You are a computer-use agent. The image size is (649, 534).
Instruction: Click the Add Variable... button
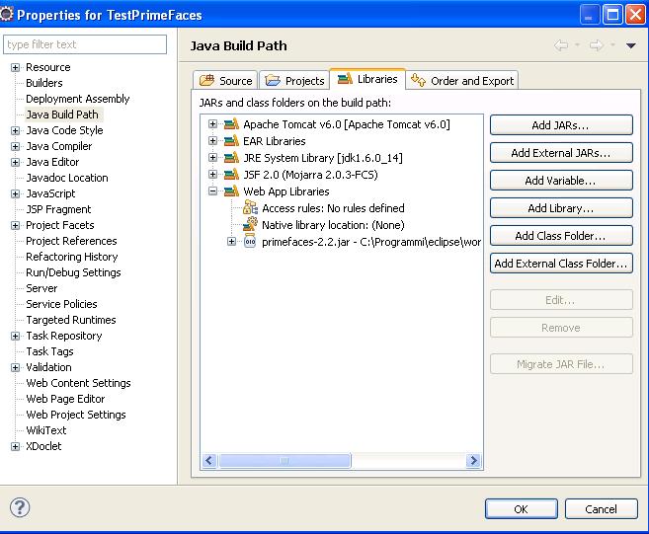click(561, 181)
